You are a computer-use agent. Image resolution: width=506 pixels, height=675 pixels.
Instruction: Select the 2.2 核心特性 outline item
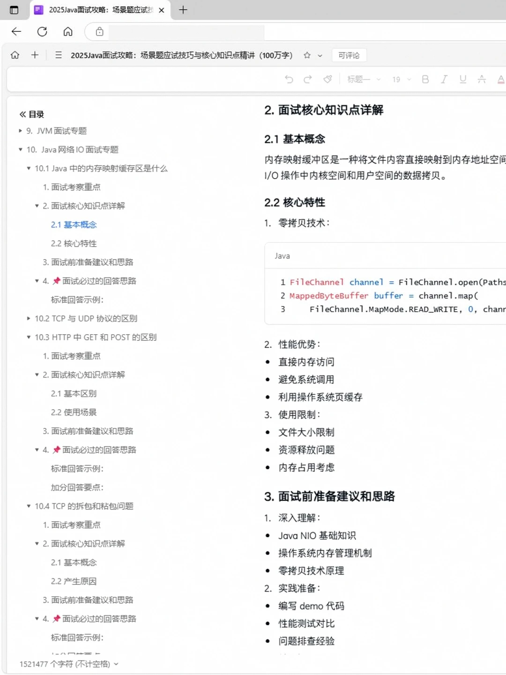tap(73, 243)
